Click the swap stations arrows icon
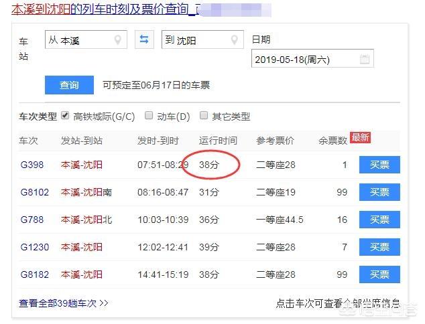Image resolution: width=425 pixels, height=324 pixels. [143, 39]
